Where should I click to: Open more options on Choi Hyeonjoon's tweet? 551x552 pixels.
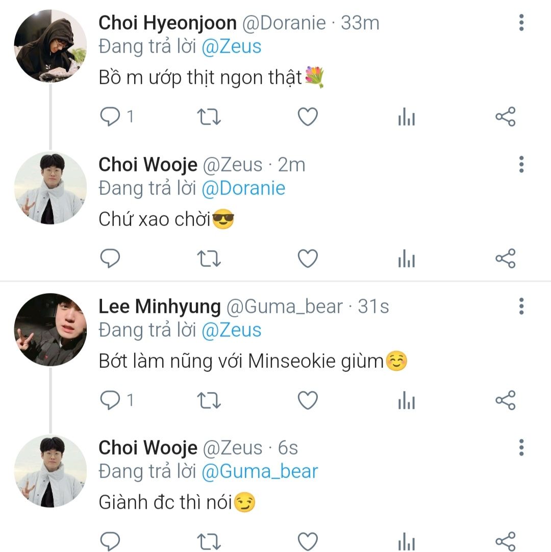(x=521, y=23)
